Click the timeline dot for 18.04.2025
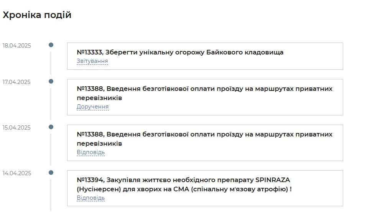The height and width of the screenshot is (217, 365). click(x=51, y=45)
